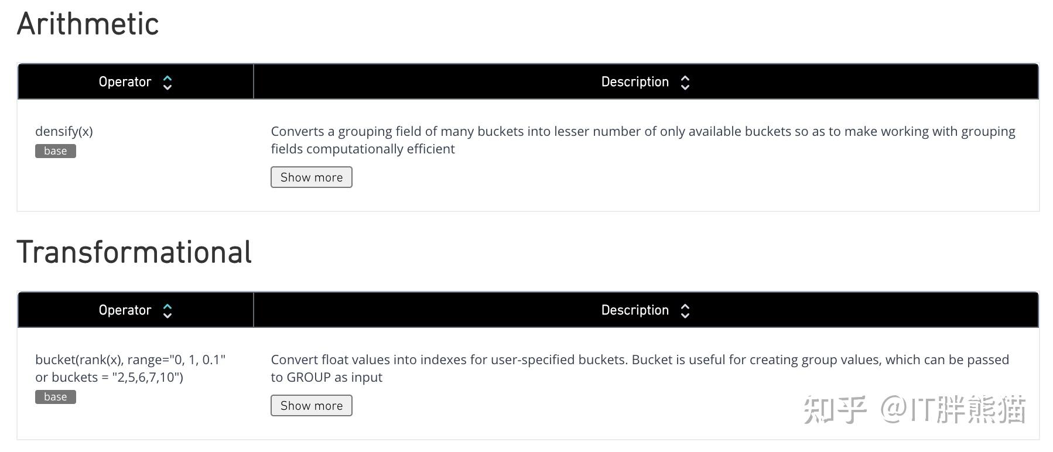The width and height of the screenshot is (1053, 452).
Task: Click the Arithmetic section heading
Action: (x=88, y=25)
